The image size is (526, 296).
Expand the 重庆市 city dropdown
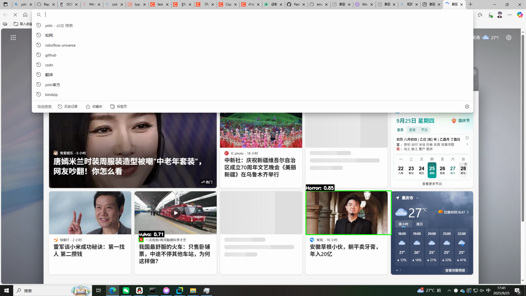[x=417, y=198]
